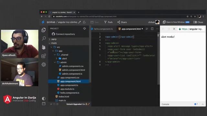The height and width of the screenshot is (116, 207).
Task: Reload the browser page
Action: (x=49, y=16)
